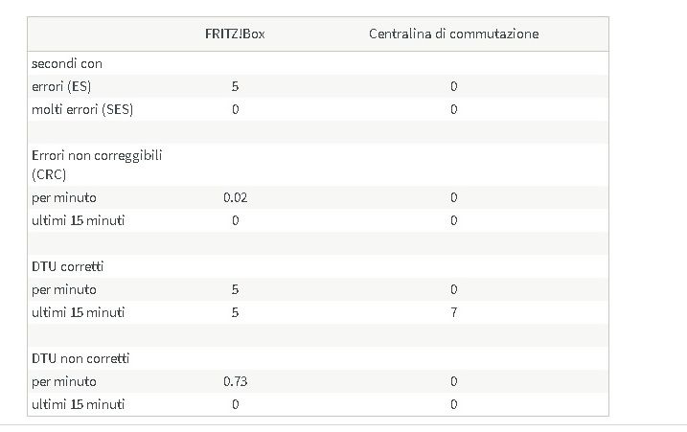Screen dimensions: 687x432
Task: Click Centralina ES value 0
Action: pos(454,86)
